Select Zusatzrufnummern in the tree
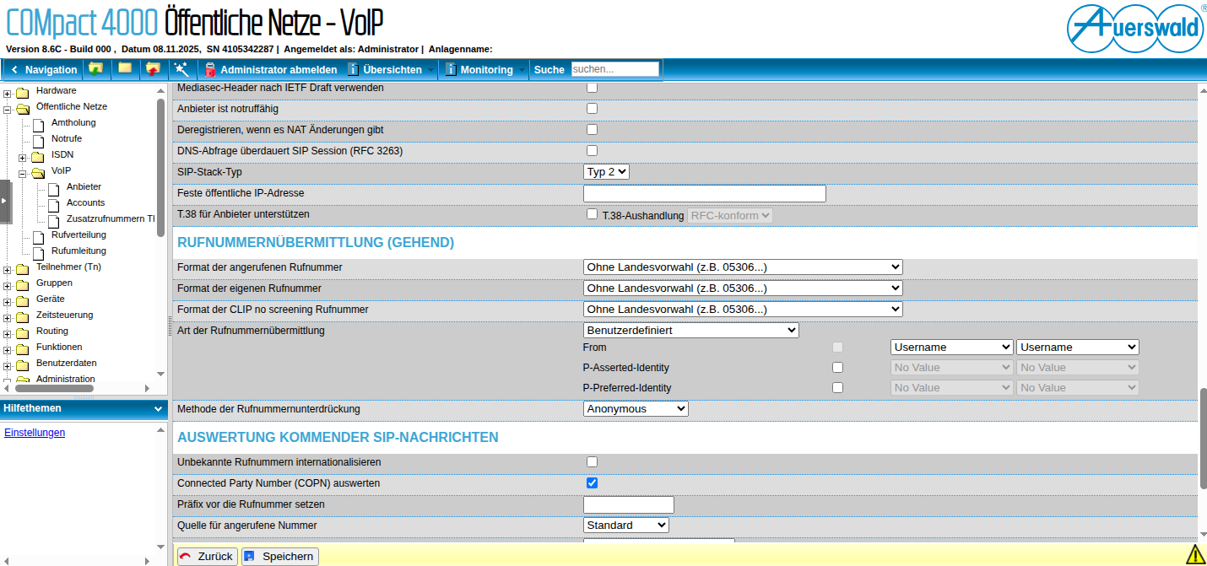Viewport: 1207px width, 566px height. (x=111, y=218)
